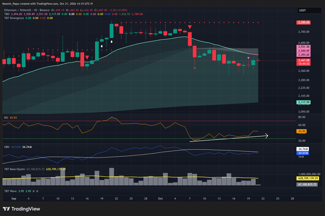Viewport: 325px width, 216px height.
Task: Select the TBO indicator legend label
Action: coord(6,14)
